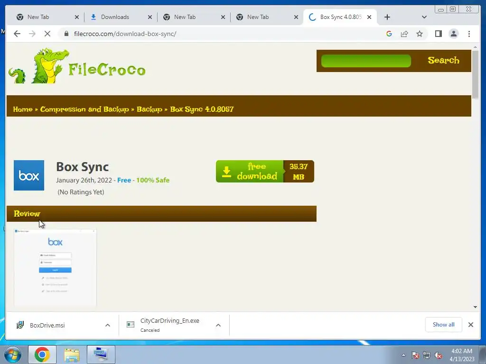Close the downloads bar
This screenshot has height=364, width=486.
[x=471, y=325]
